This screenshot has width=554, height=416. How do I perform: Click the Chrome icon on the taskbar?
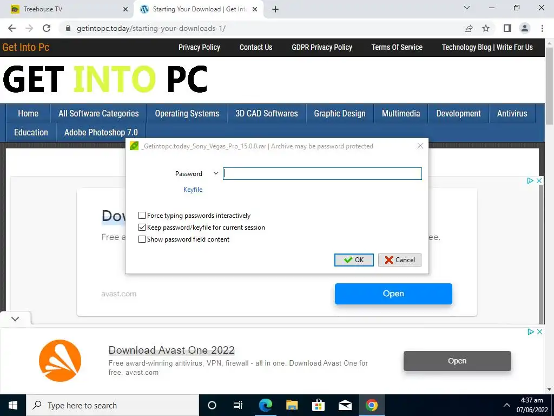pos(371,405)
